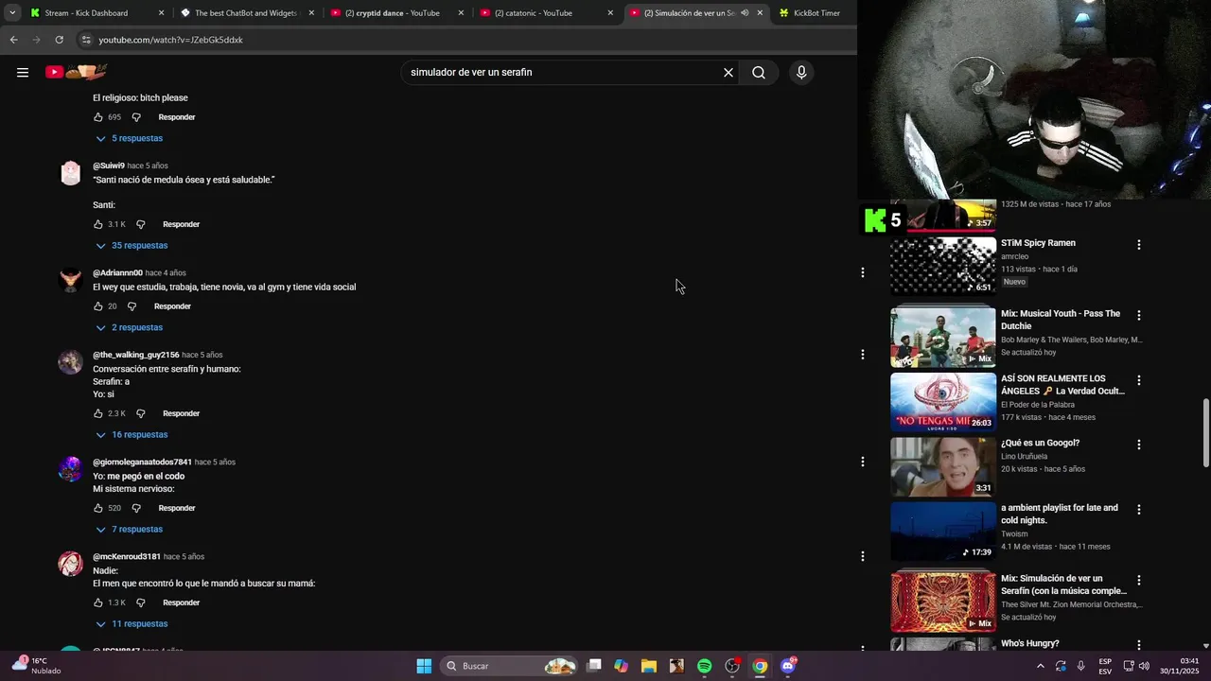Like the 'bitch please' comment with 695 likes
Screen dimensions: 1211x681
coord(98,117)
